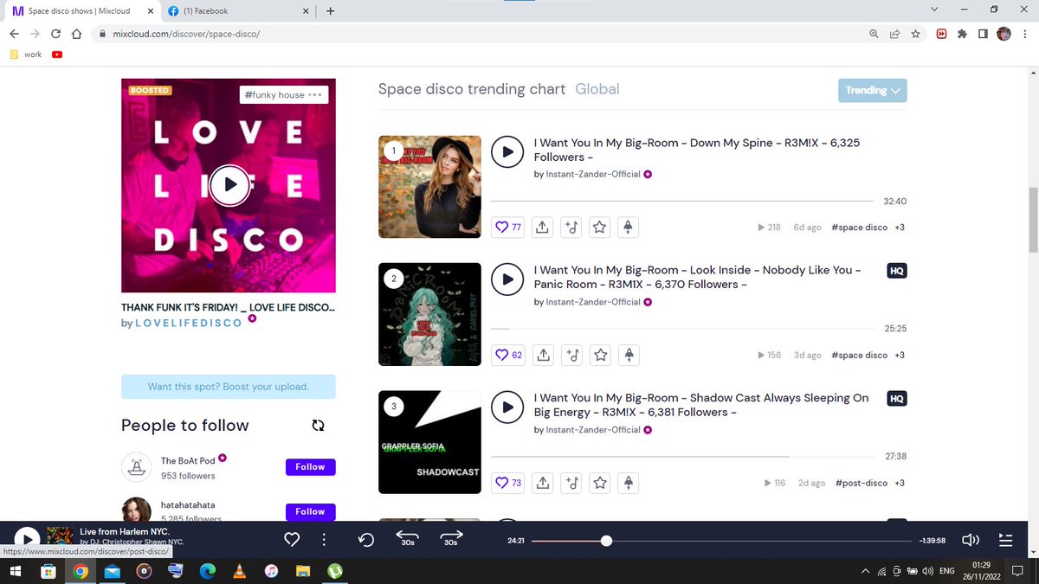Open The BoAt Pod avatar
Viewport: 1039px width, 584px height.
(136, 467)
